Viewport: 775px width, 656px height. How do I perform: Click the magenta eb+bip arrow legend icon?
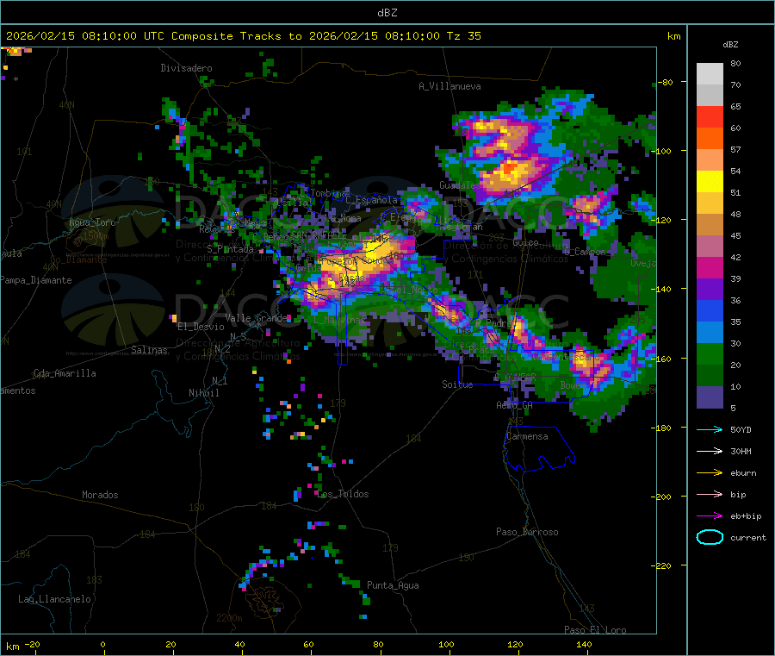(x=710, y=516)
